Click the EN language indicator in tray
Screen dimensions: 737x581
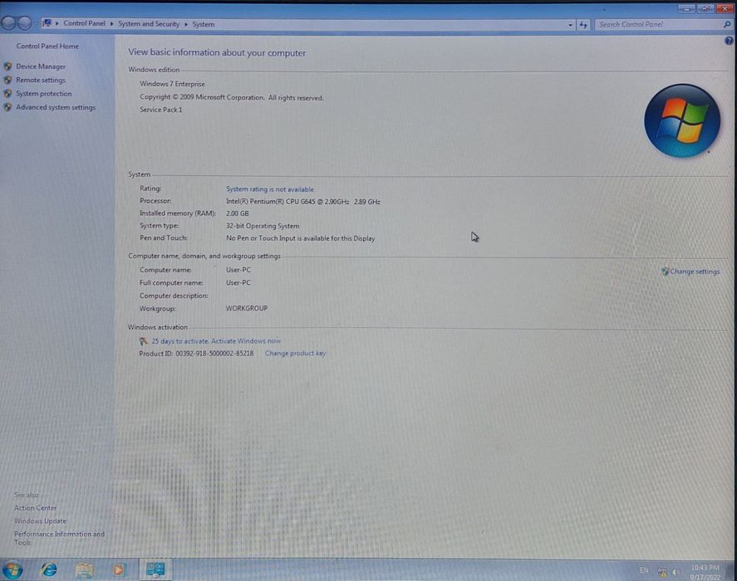point(644,570)
